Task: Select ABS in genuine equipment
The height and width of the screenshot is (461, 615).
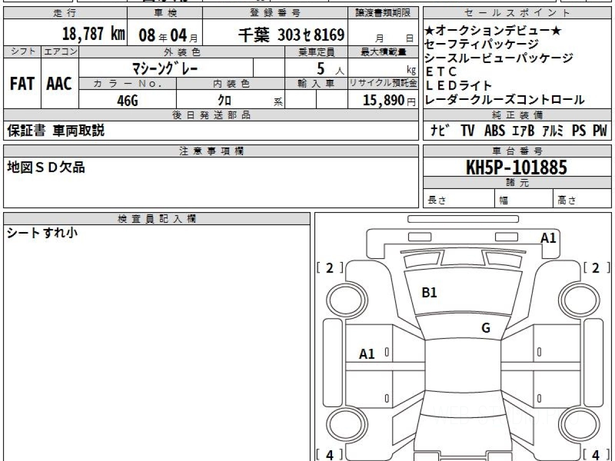Action: [495, 131]
